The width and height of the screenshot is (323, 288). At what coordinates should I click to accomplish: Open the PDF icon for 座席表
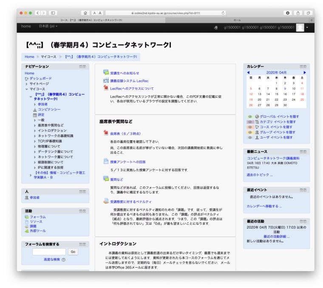(106, 133)
